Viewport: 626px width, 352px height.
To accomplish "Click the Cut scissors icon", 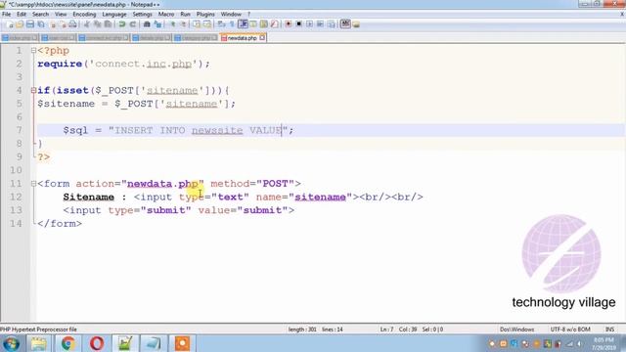I will point(87,24).
